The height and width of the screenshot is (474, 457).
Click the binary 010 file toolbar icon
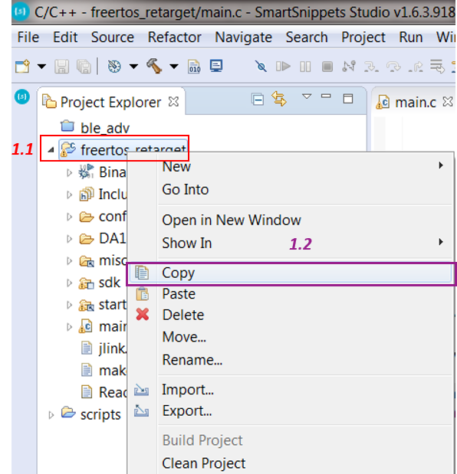pos(194,67)
